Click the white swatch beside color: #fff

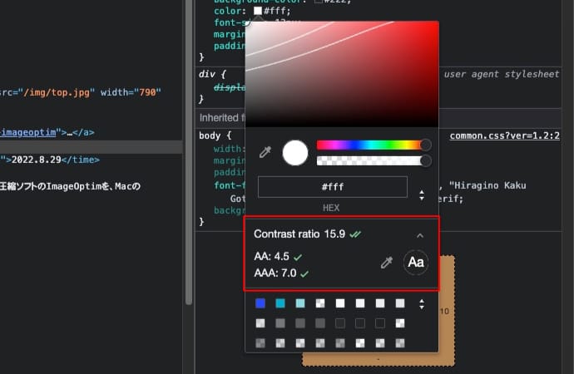tap(258, 12)
